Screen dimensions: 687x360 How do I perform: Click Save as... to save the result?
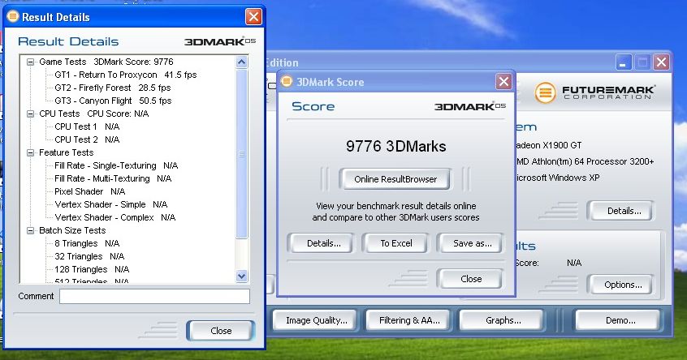coord(473,243)
